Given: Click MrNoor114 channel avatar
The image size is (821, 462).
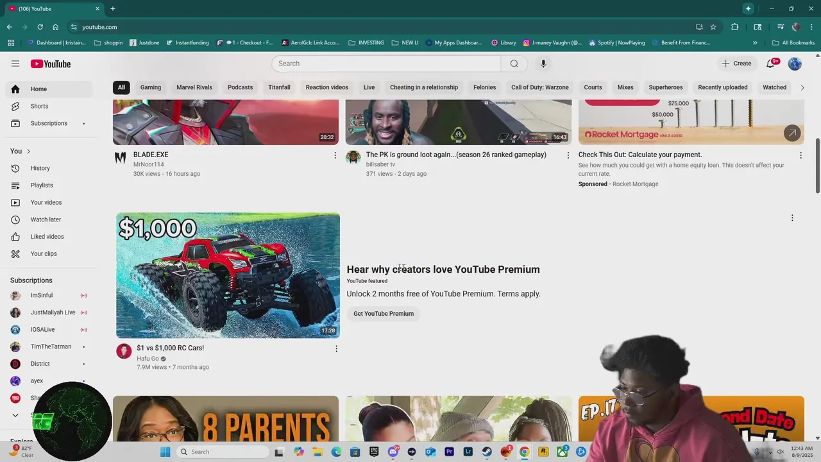Looking at the screenshot, I should point(120,158).
